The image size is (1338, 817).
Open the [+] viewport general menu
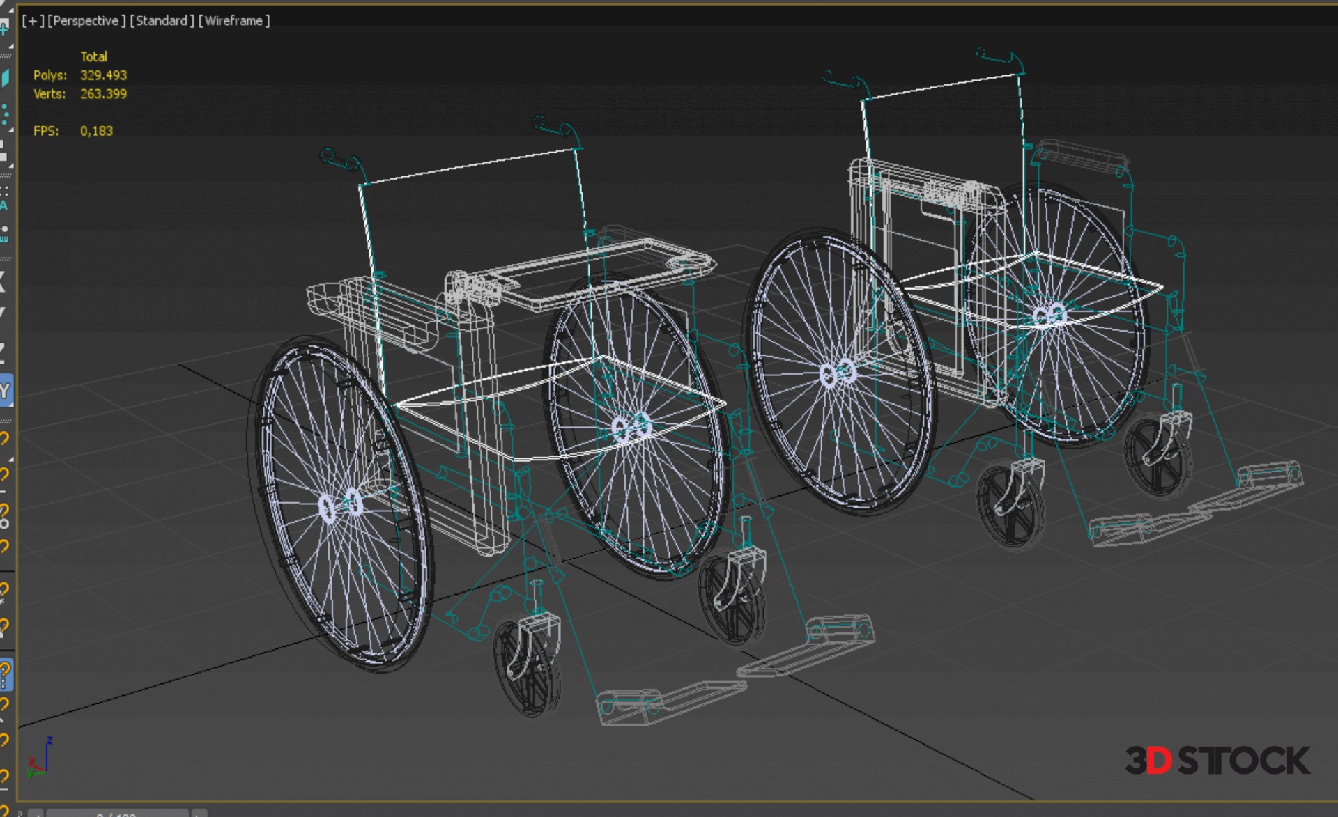click(x=33, y=21)
